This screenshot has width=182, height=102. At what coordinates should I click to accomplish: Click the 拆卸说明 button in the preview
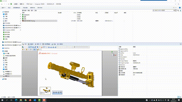pyautogui.click(x=57, y=92)
